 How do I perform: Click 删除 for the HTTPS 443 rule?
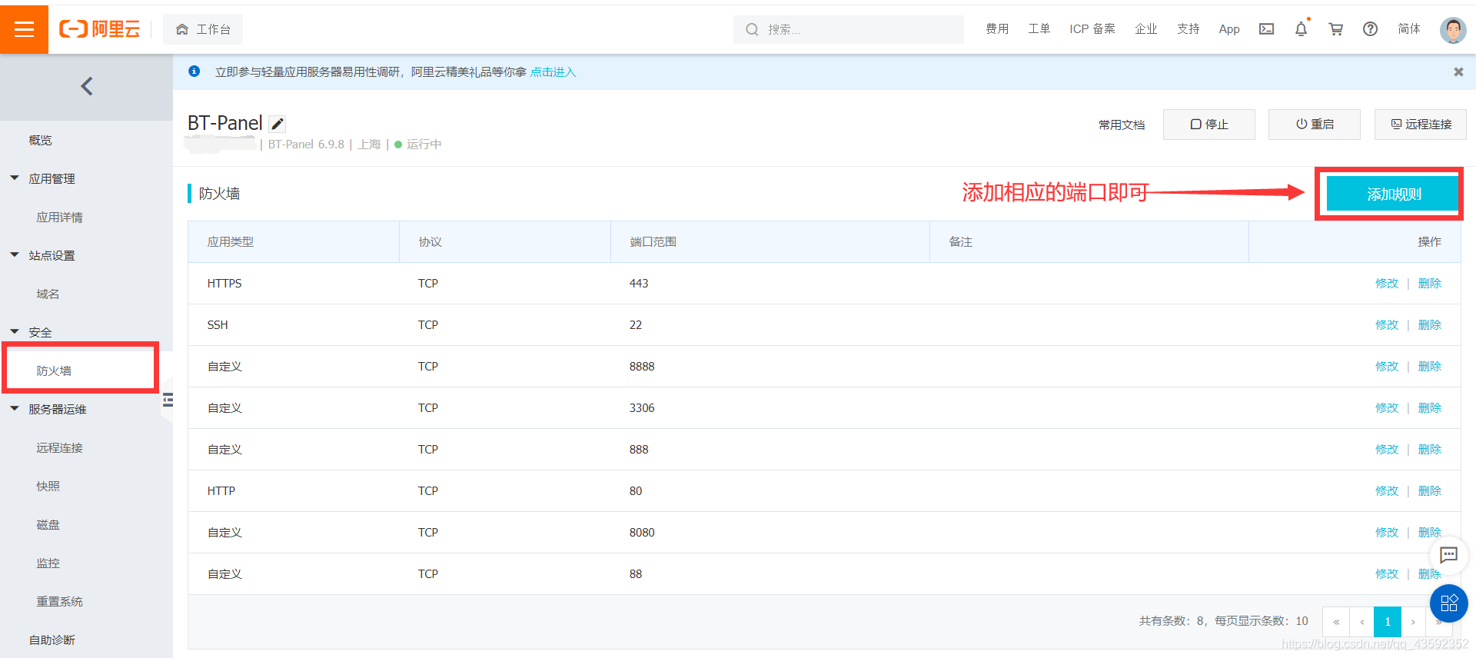click(x=1429, y=284)
